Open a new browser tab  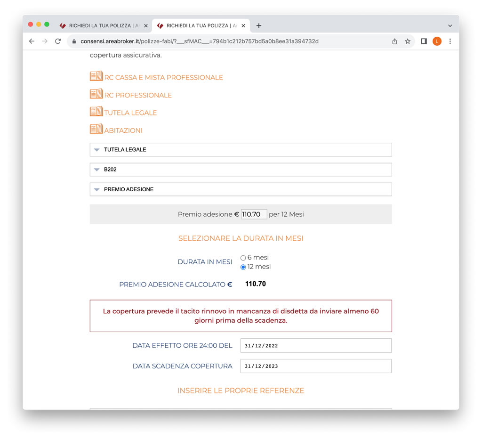(259, 26)
